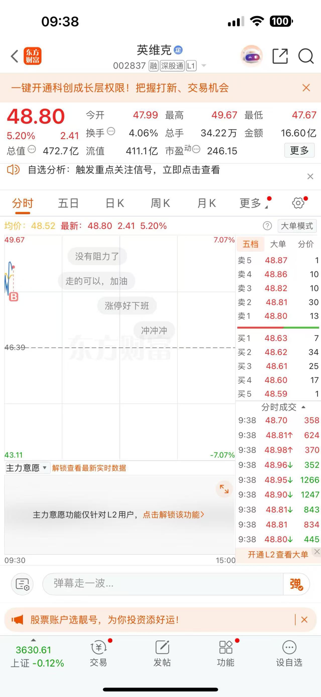Open the 自选分析 signal notice
Viewport: 321px width, 697px height.
point(124,170)
